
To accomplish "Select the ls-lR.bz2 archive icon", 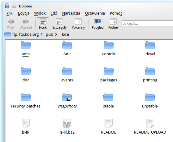I will (67, 123).
